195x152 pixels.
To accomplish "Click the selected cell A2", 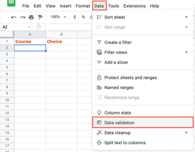I will (30, 48).
